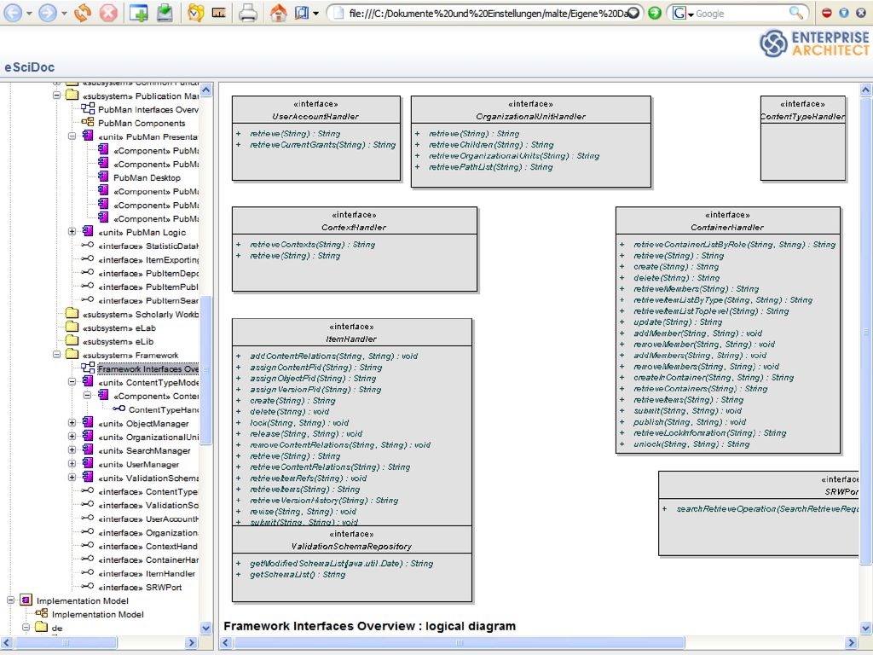This screenshot has height=655, width=873.
Task: Open the «interface» ContextHandler tree entry
Action: (x=147, y=546)
